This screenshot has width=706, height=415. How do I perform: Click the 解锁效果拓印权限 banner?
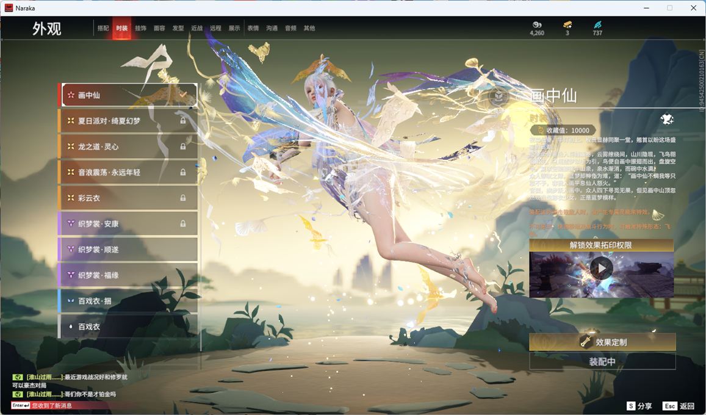pyautogui.click(x=601, y=245)
